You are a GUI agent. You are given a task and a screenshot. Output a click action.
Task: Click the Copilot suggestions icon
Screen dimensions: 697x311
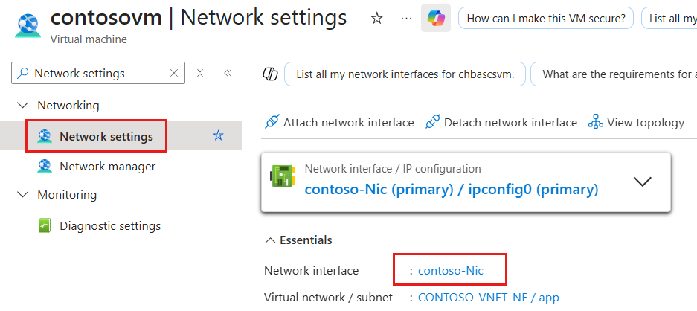pos(271,74)
